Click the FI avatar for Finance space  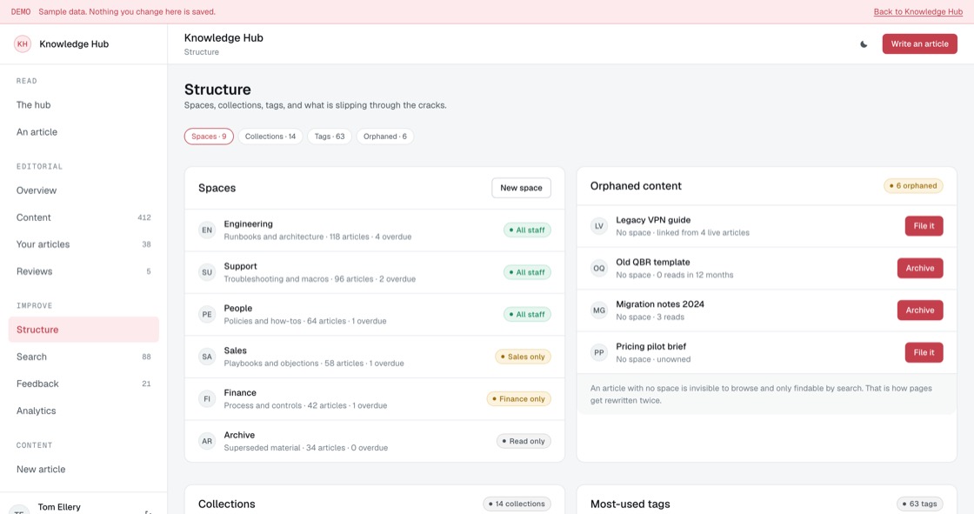tap(207, 399)
